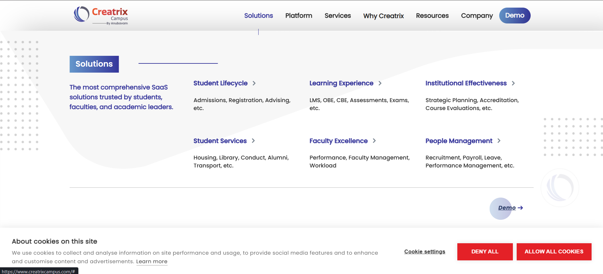Open Institutional Effectiveness solution link
The width and height of the screenshot is (603, 274).
466,83
